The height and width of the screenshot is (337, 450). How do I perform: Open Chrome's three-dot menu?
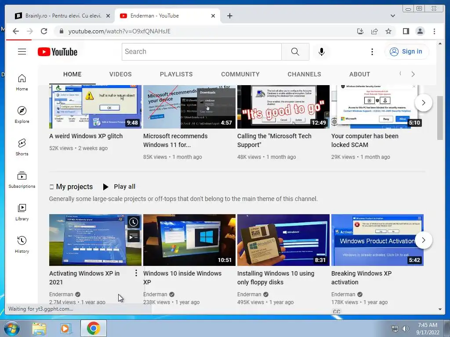pyautogui.click(x=434, y=31)
